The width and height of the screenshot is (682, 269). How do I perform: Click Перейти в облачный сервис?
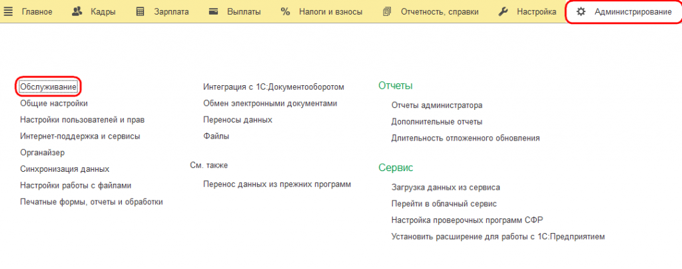tap(444, 203)
